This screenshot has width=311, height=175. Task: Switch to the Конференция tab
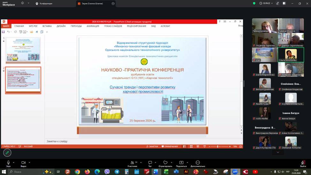click(45, 4)
